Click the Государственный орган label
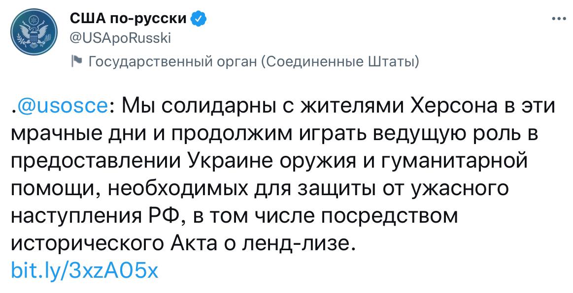This screenshot has height=293, width=573. point(172,61)
